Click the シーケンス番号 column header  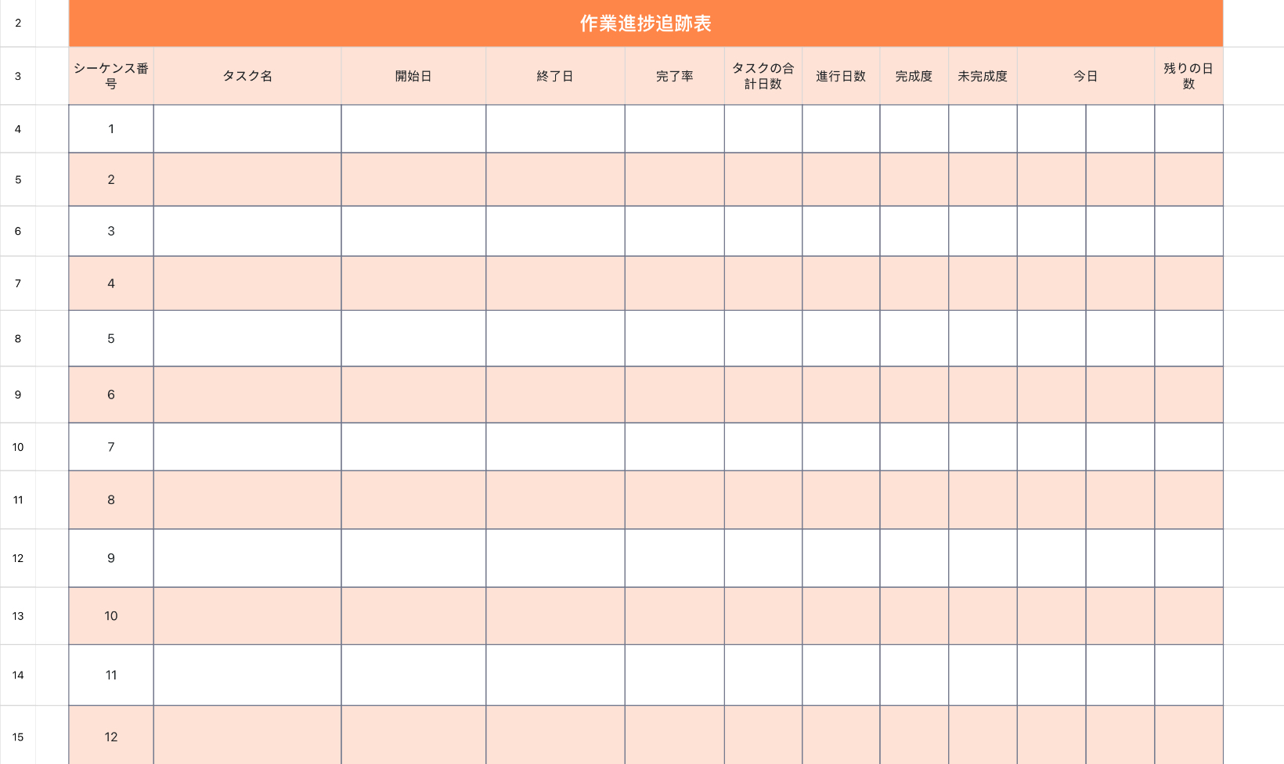click(111, 76)
